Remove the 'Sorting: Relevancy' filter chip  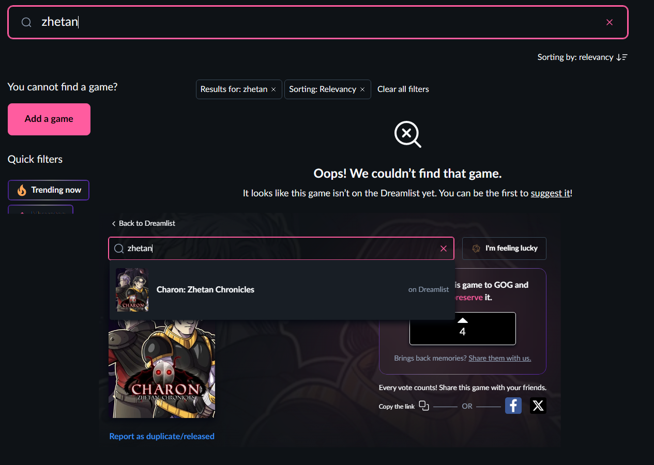point(362,89)
